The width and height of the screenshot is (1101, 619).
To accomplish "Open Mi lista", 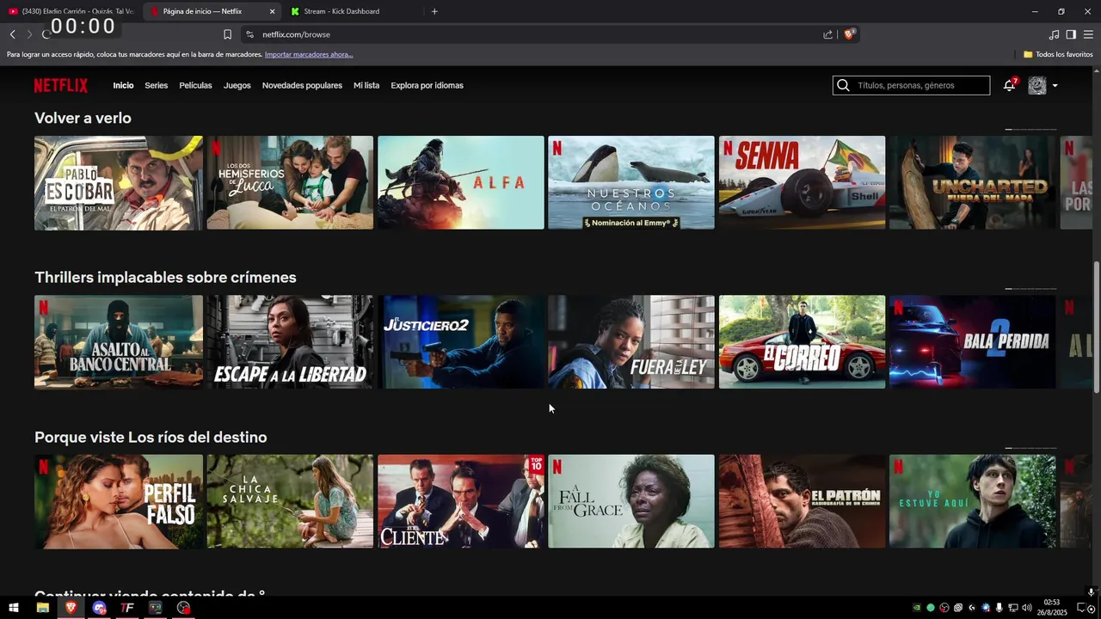I will coord(366,85).
